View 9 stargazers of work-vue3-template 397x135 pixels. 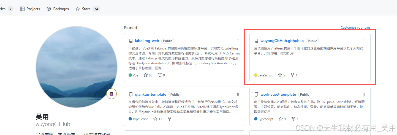point(282,119)
